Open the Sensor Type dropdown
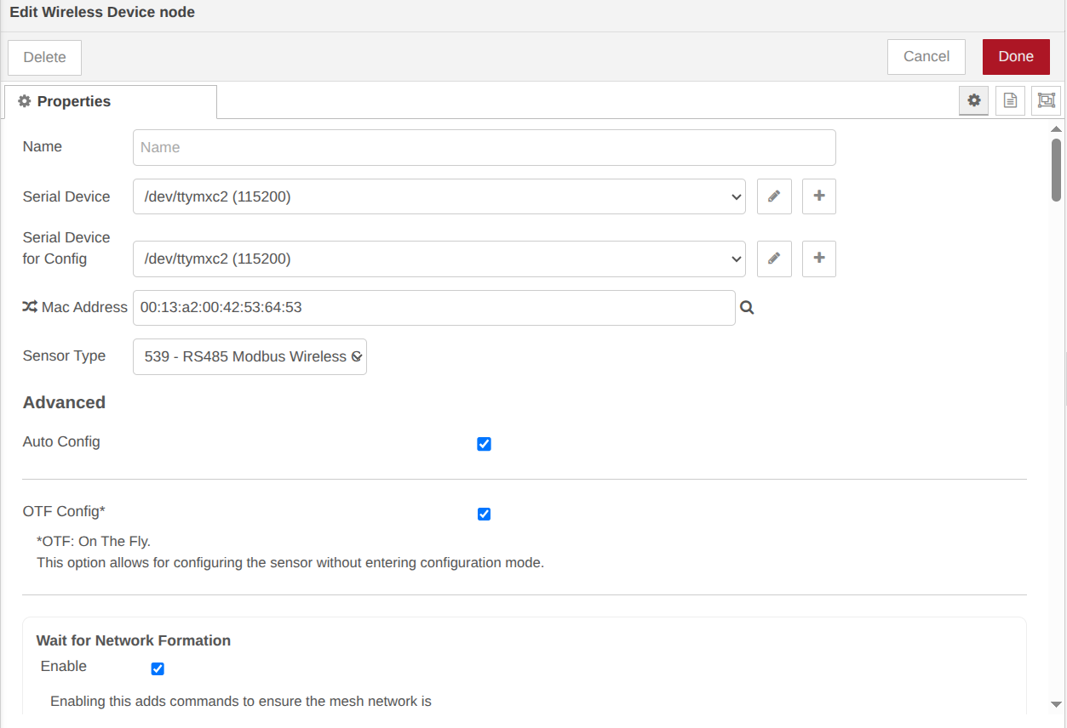Screen dimensions: 1067x728 [x=250, y=356]
